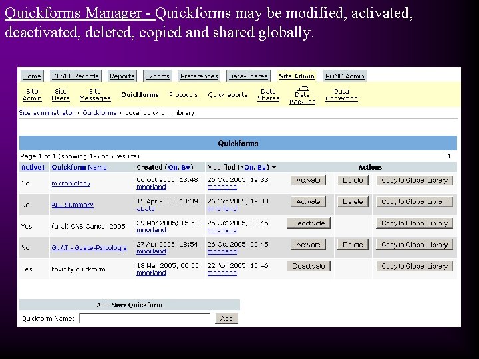
Task: Click mnorland creator link in GLAT row
Action: pos(151,251)
